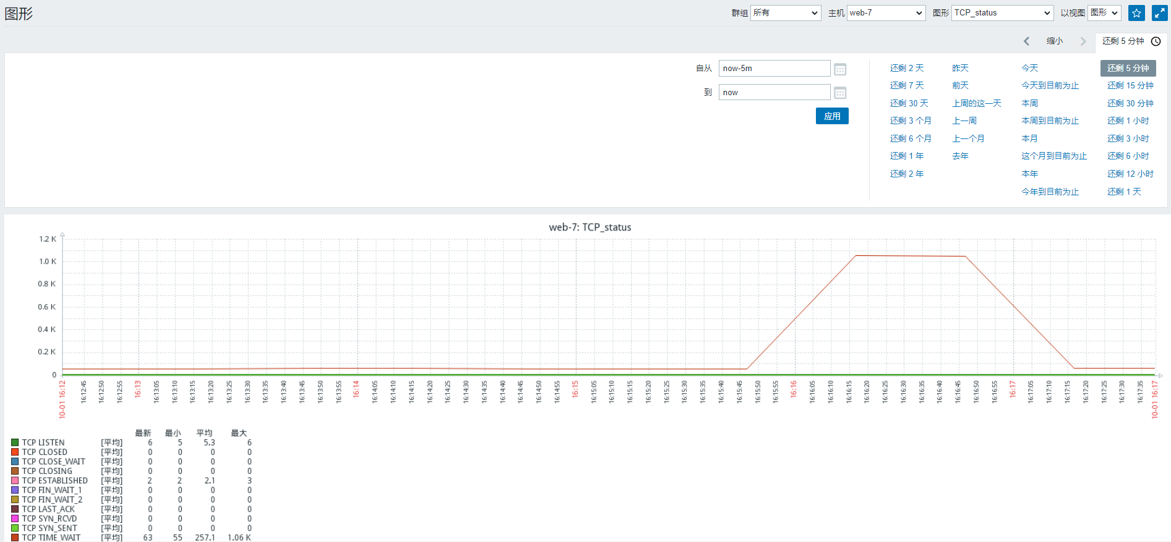
Task: Select 上周的这一天 time range
Action: [x=977, y=103]
